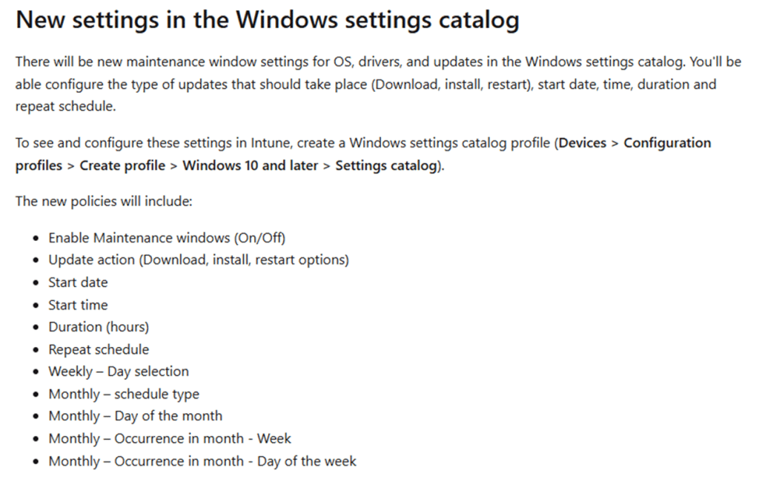
Task: Select the "Start date" list item
Action: point(78,283)
